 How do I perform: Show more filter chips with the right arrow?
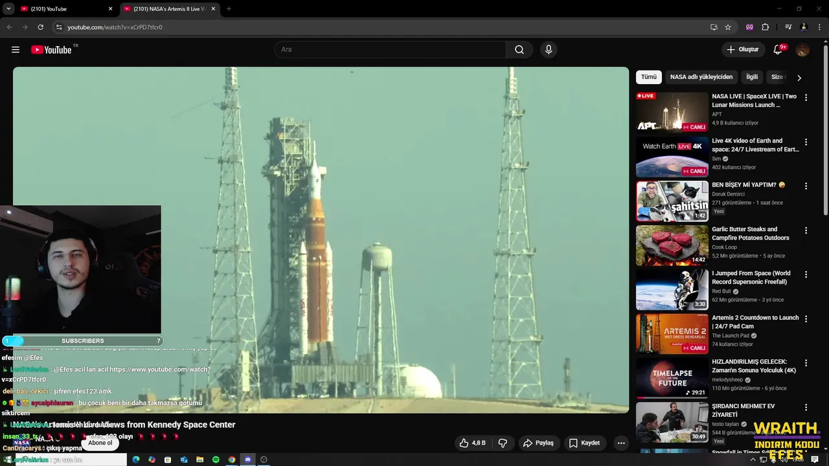click(x=799, y=78)
